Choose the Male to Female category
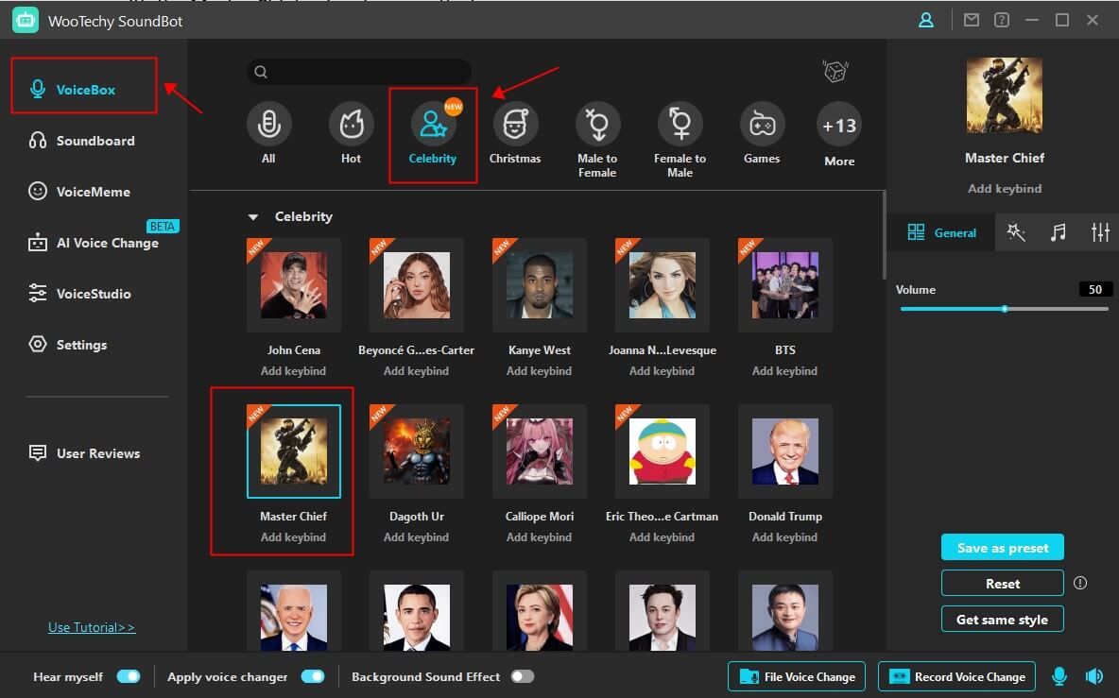 (x=597, y=125)
